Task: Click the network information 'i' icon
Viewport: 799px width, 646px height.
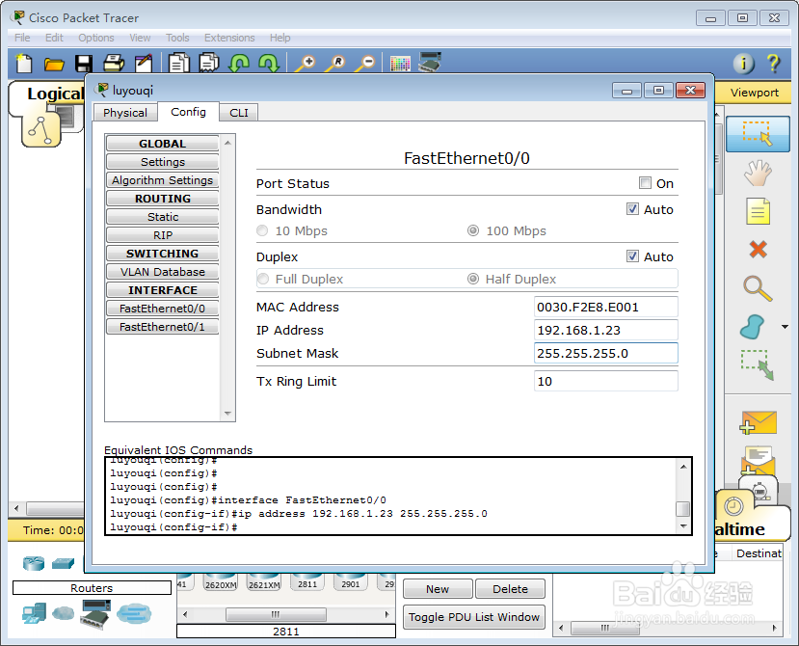Action: 743,64
